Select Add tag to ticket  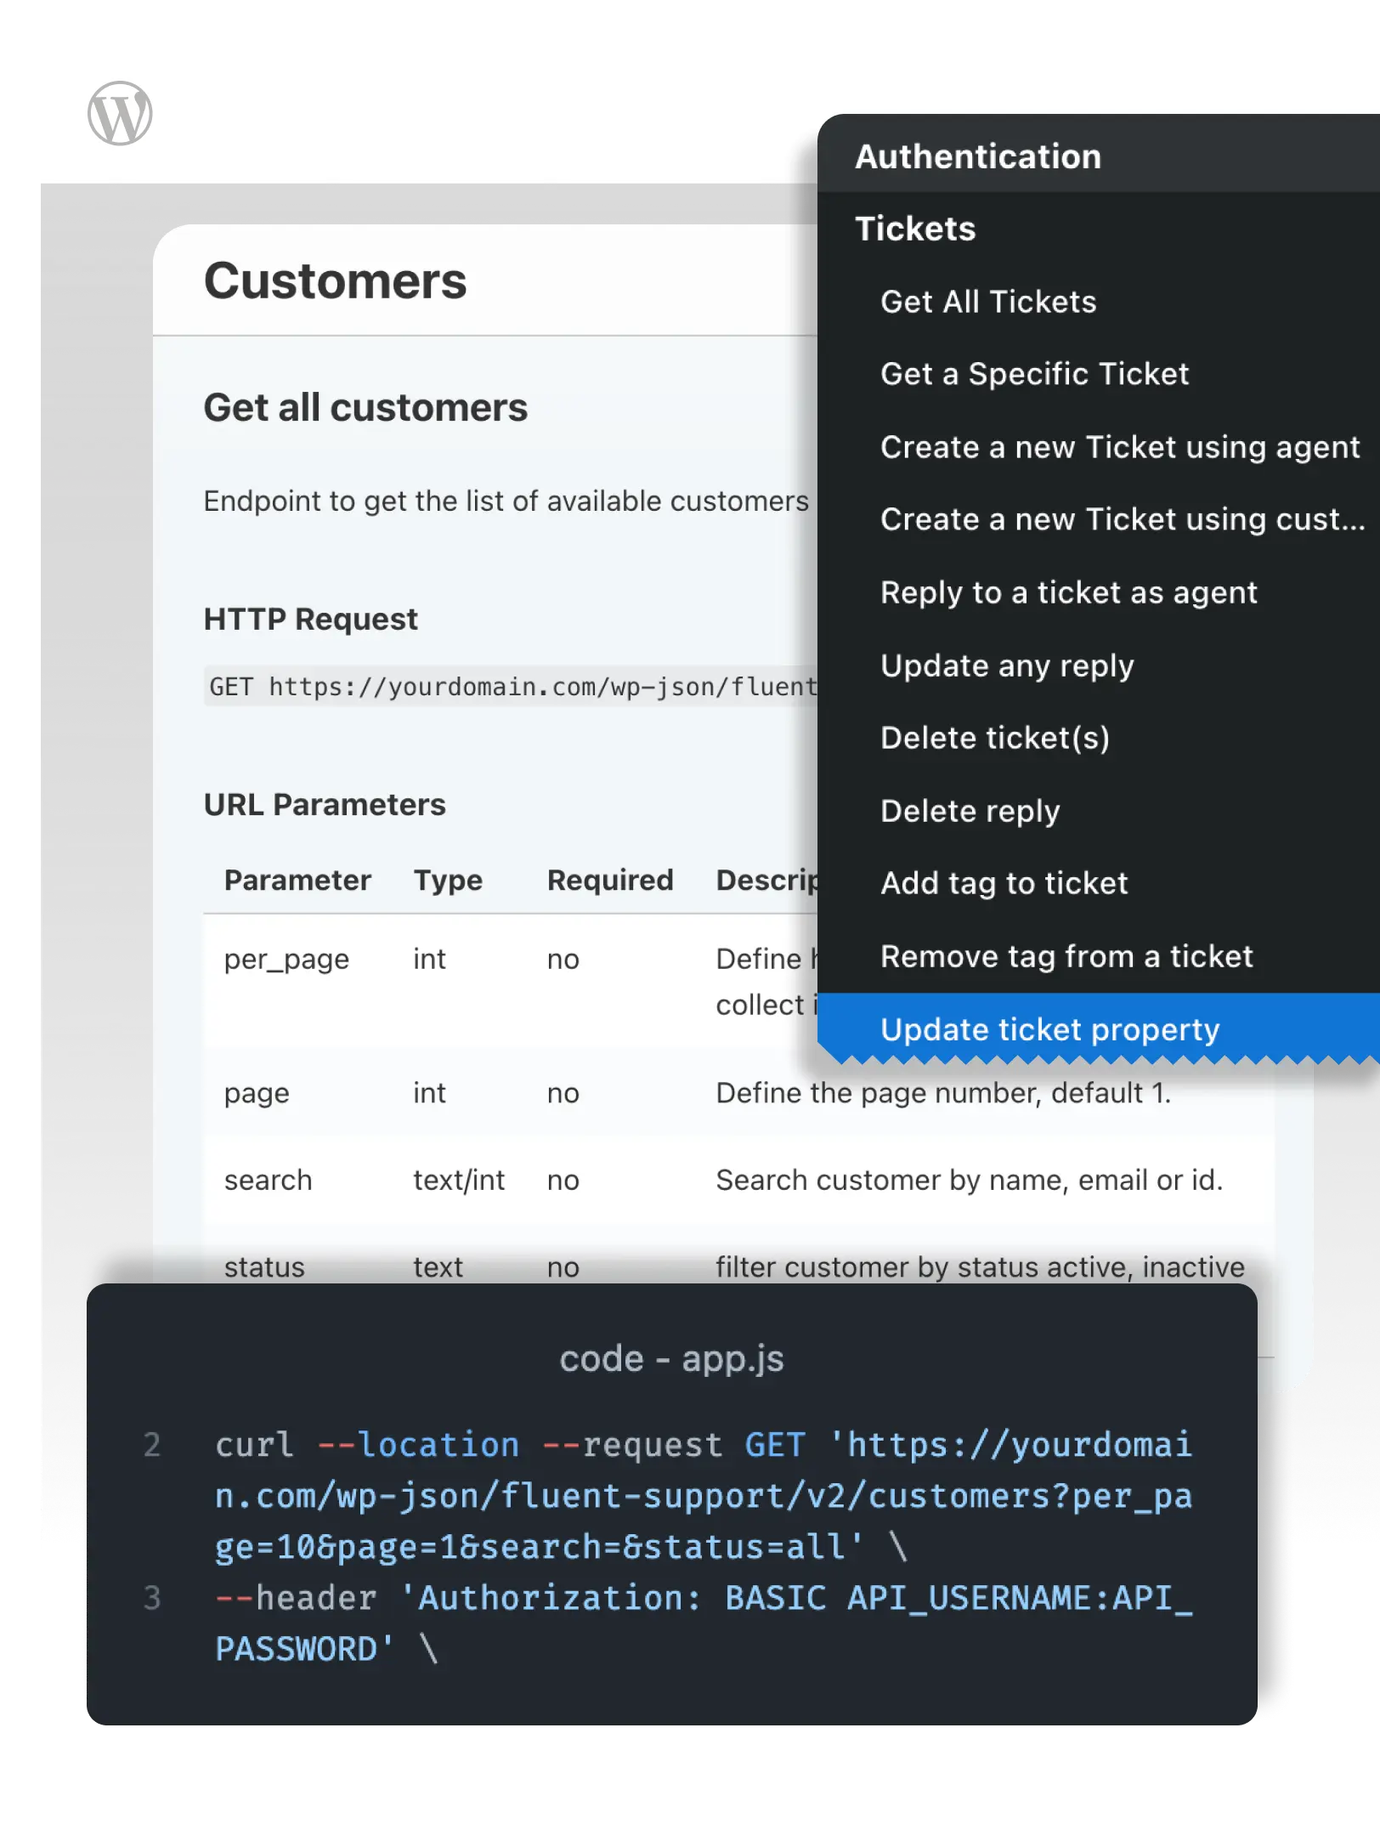(x=1004, y=883)
